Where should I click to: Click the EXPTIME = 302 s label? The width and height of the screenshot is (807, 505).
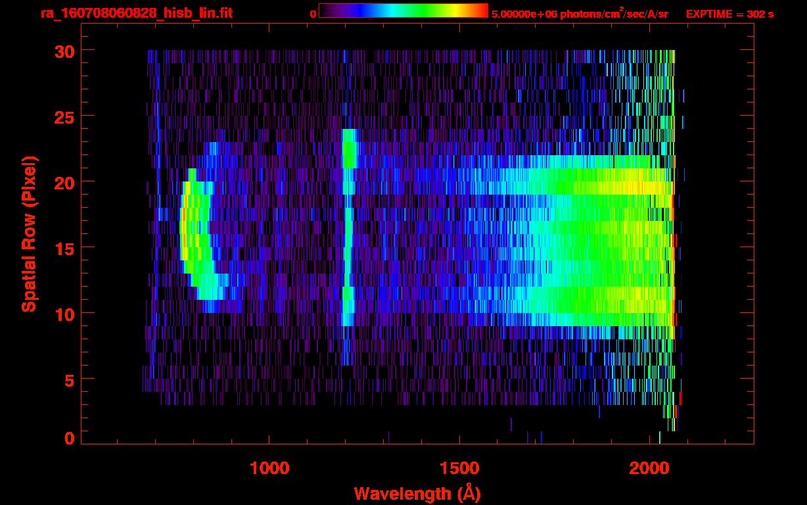[x=729, y=14]
